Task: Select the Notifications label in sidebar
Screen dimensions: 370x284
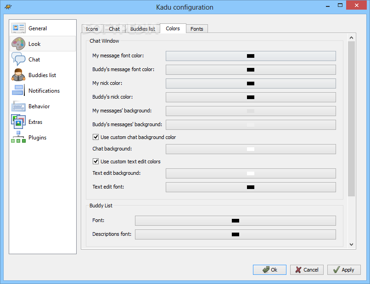Action: [44, 90]
